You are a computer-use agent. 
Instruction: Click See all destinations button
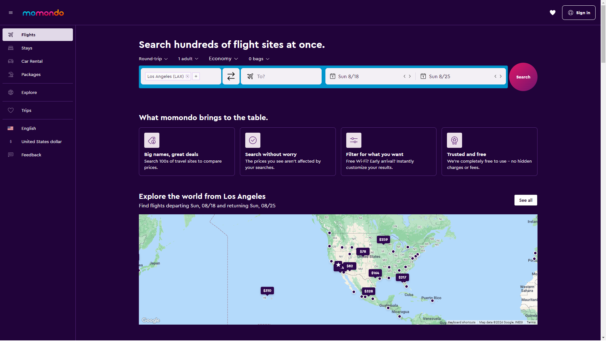[x=526, y=200]
